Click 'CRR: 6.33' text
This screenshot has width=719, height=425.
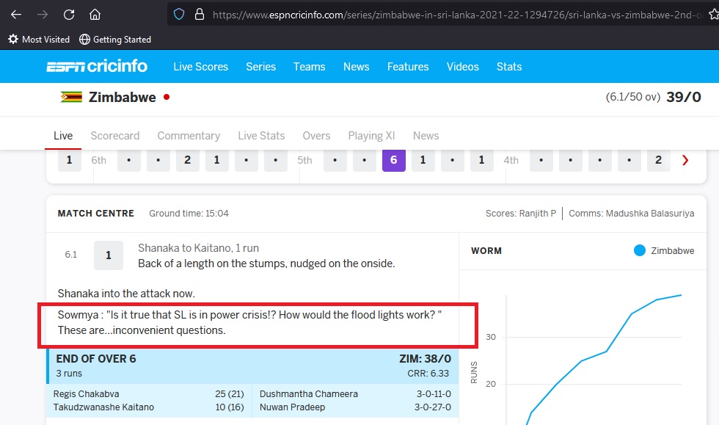tap(428, 374)
